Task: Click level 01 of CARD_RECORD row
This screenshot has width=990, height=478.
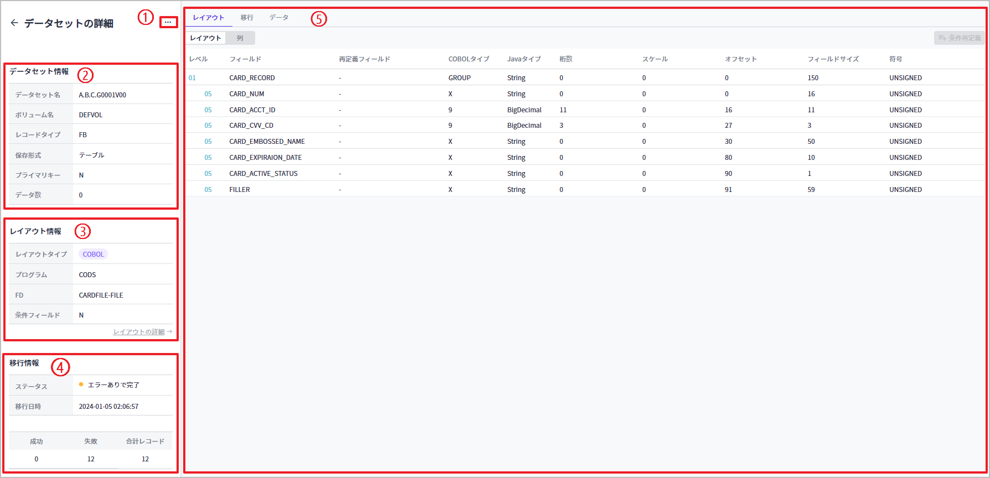Action: point(192,78)
